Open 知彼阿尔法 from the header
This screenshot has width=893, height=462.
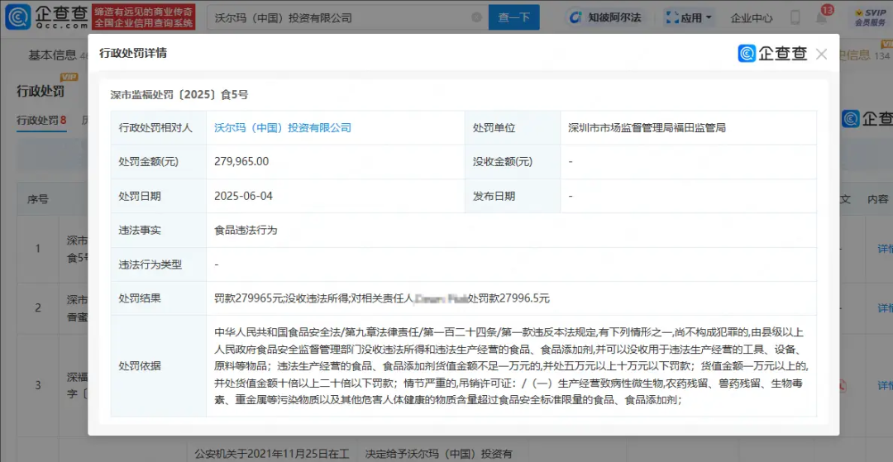coord(607,17)
